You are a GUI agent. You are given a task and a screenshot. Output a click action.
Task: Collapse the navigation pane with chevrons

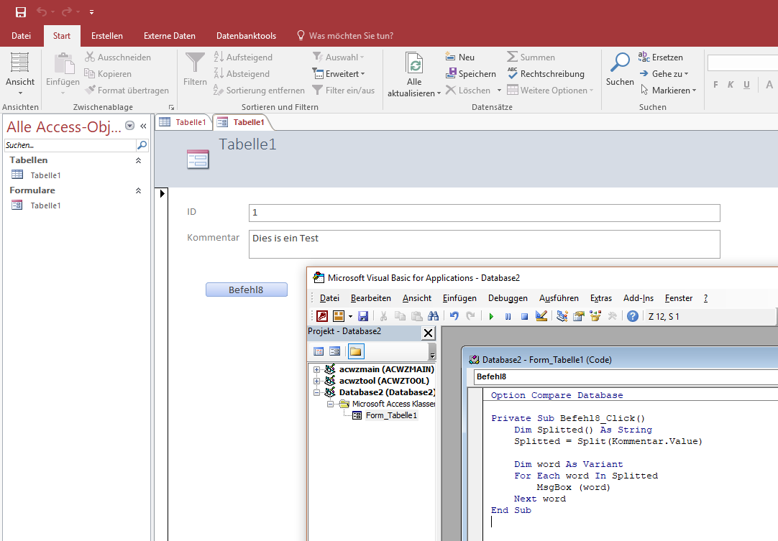tap(143, 126)
